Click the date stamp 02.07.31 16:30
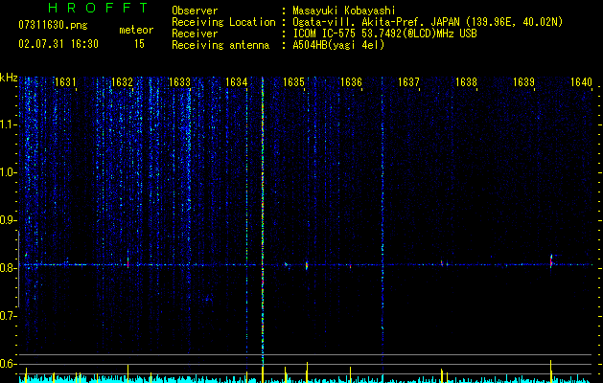Viewport: 603px width, 383px height. coord(58,44)
